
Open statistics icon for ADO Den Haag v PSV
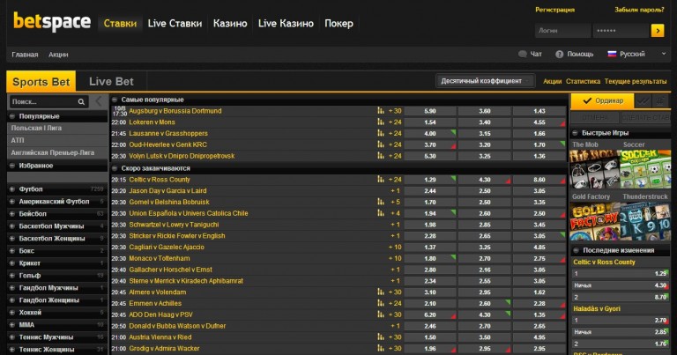381,314
